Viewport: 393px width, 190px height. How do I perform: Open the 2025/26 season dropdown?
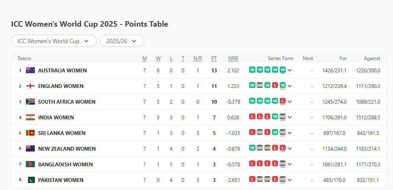click(x=122, y=41)
